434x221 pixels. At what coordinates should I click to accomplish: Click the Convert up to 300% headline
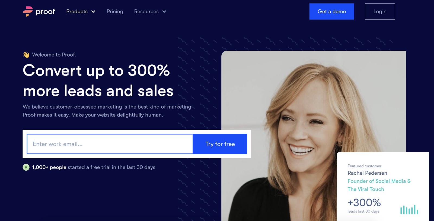(98, 80)
